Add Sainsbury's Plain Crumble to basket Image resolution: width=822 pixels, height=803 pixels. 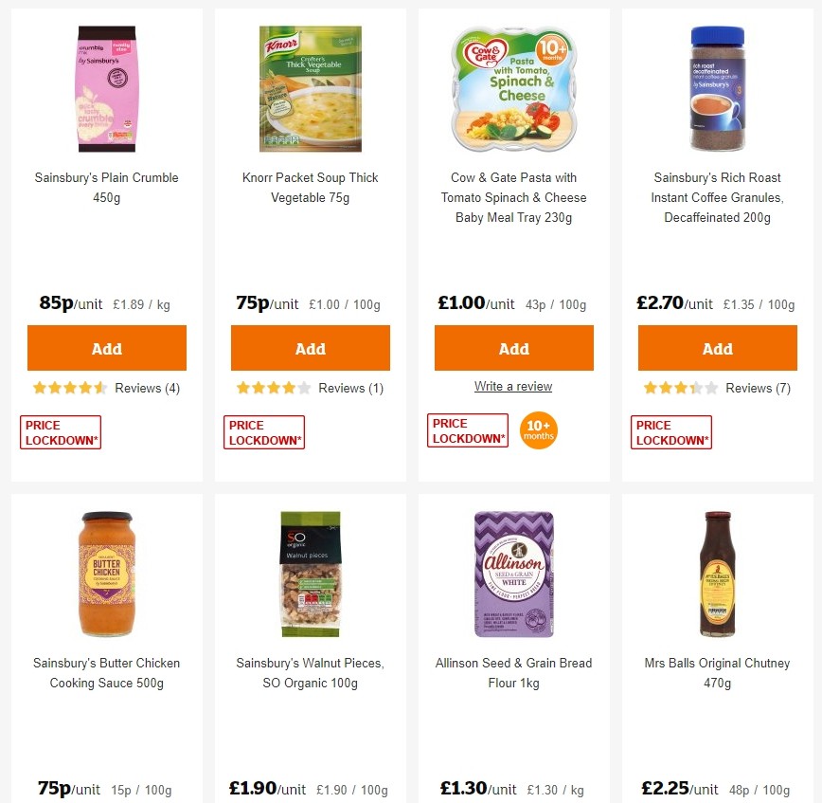[106, 347]
